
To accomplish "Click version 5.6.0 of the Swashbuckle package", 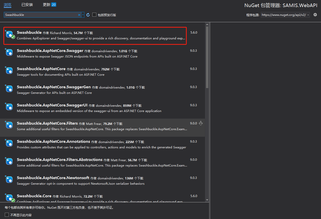I will pyautogui.click(x=194, y=33).
